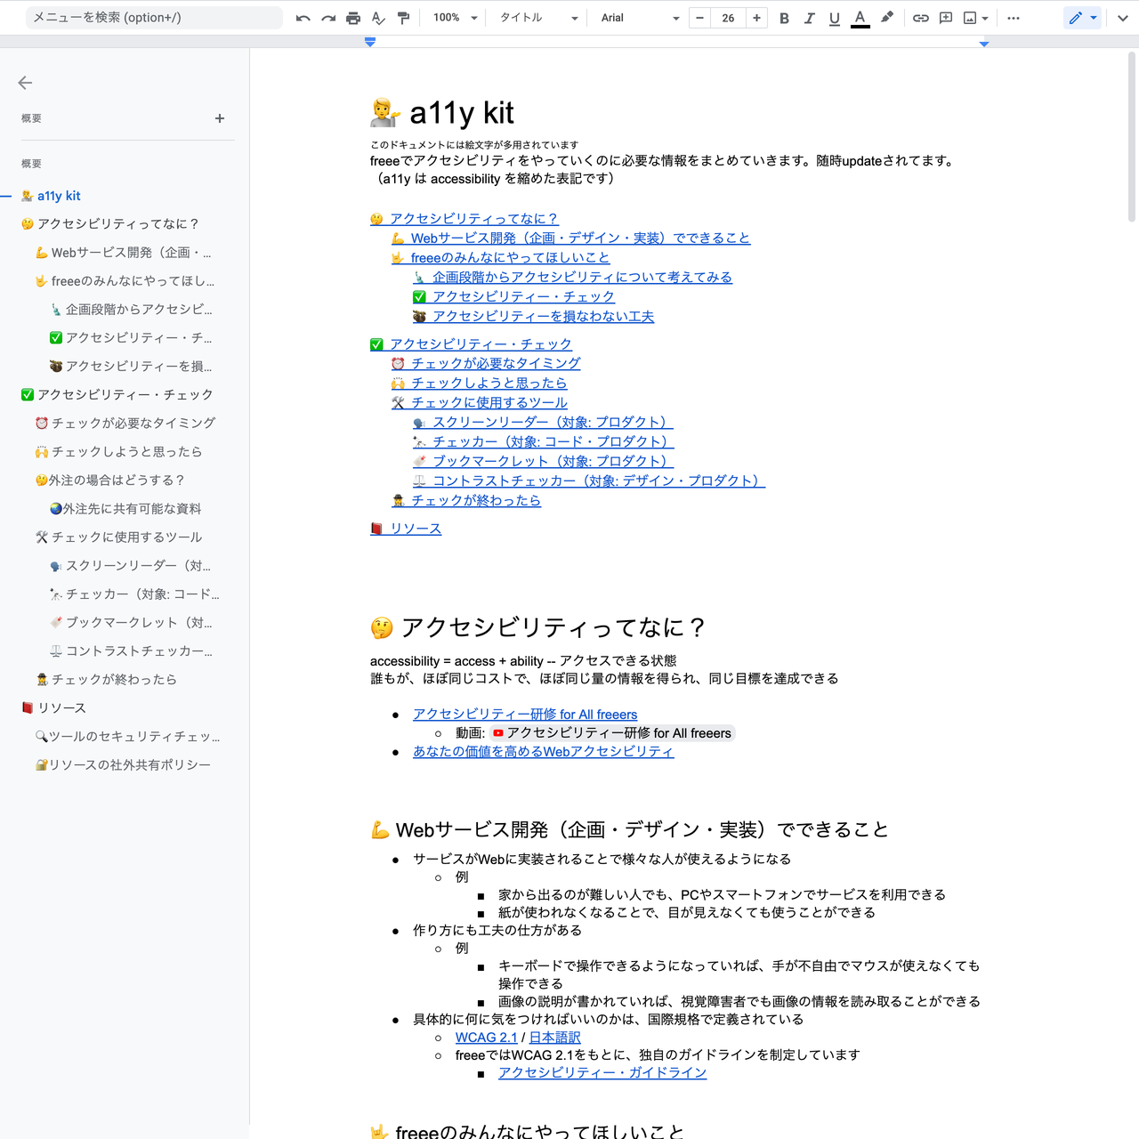Open the zoom 100% dropdown
The height and width of the screenshot is (1139, 1139).
point(456,18)
